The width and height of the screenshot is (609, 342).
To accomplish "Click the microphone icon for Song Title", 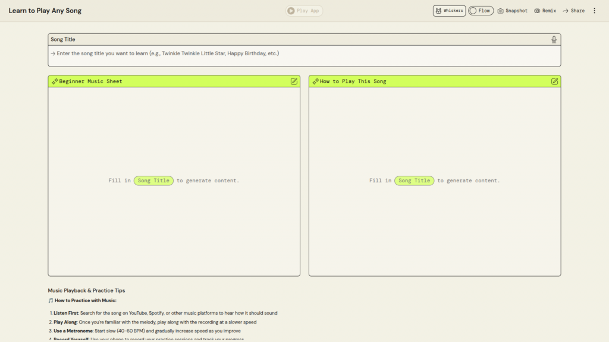I will pos(554,40).
